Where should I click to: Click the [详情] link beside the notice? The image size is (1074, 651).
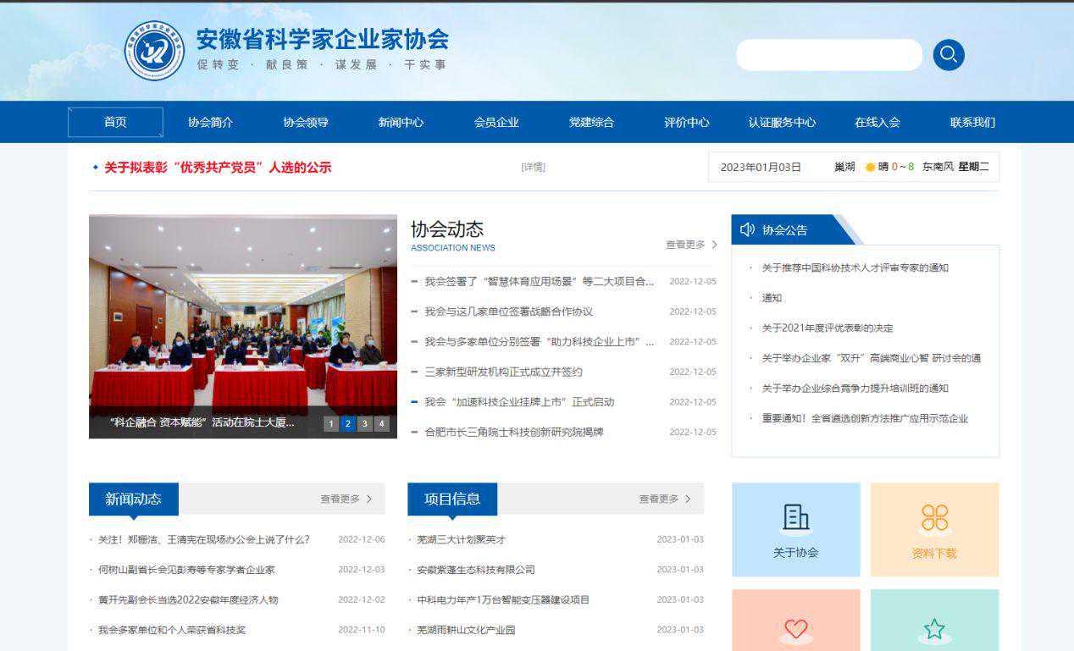pyautogui.click(x=533, y=167)
